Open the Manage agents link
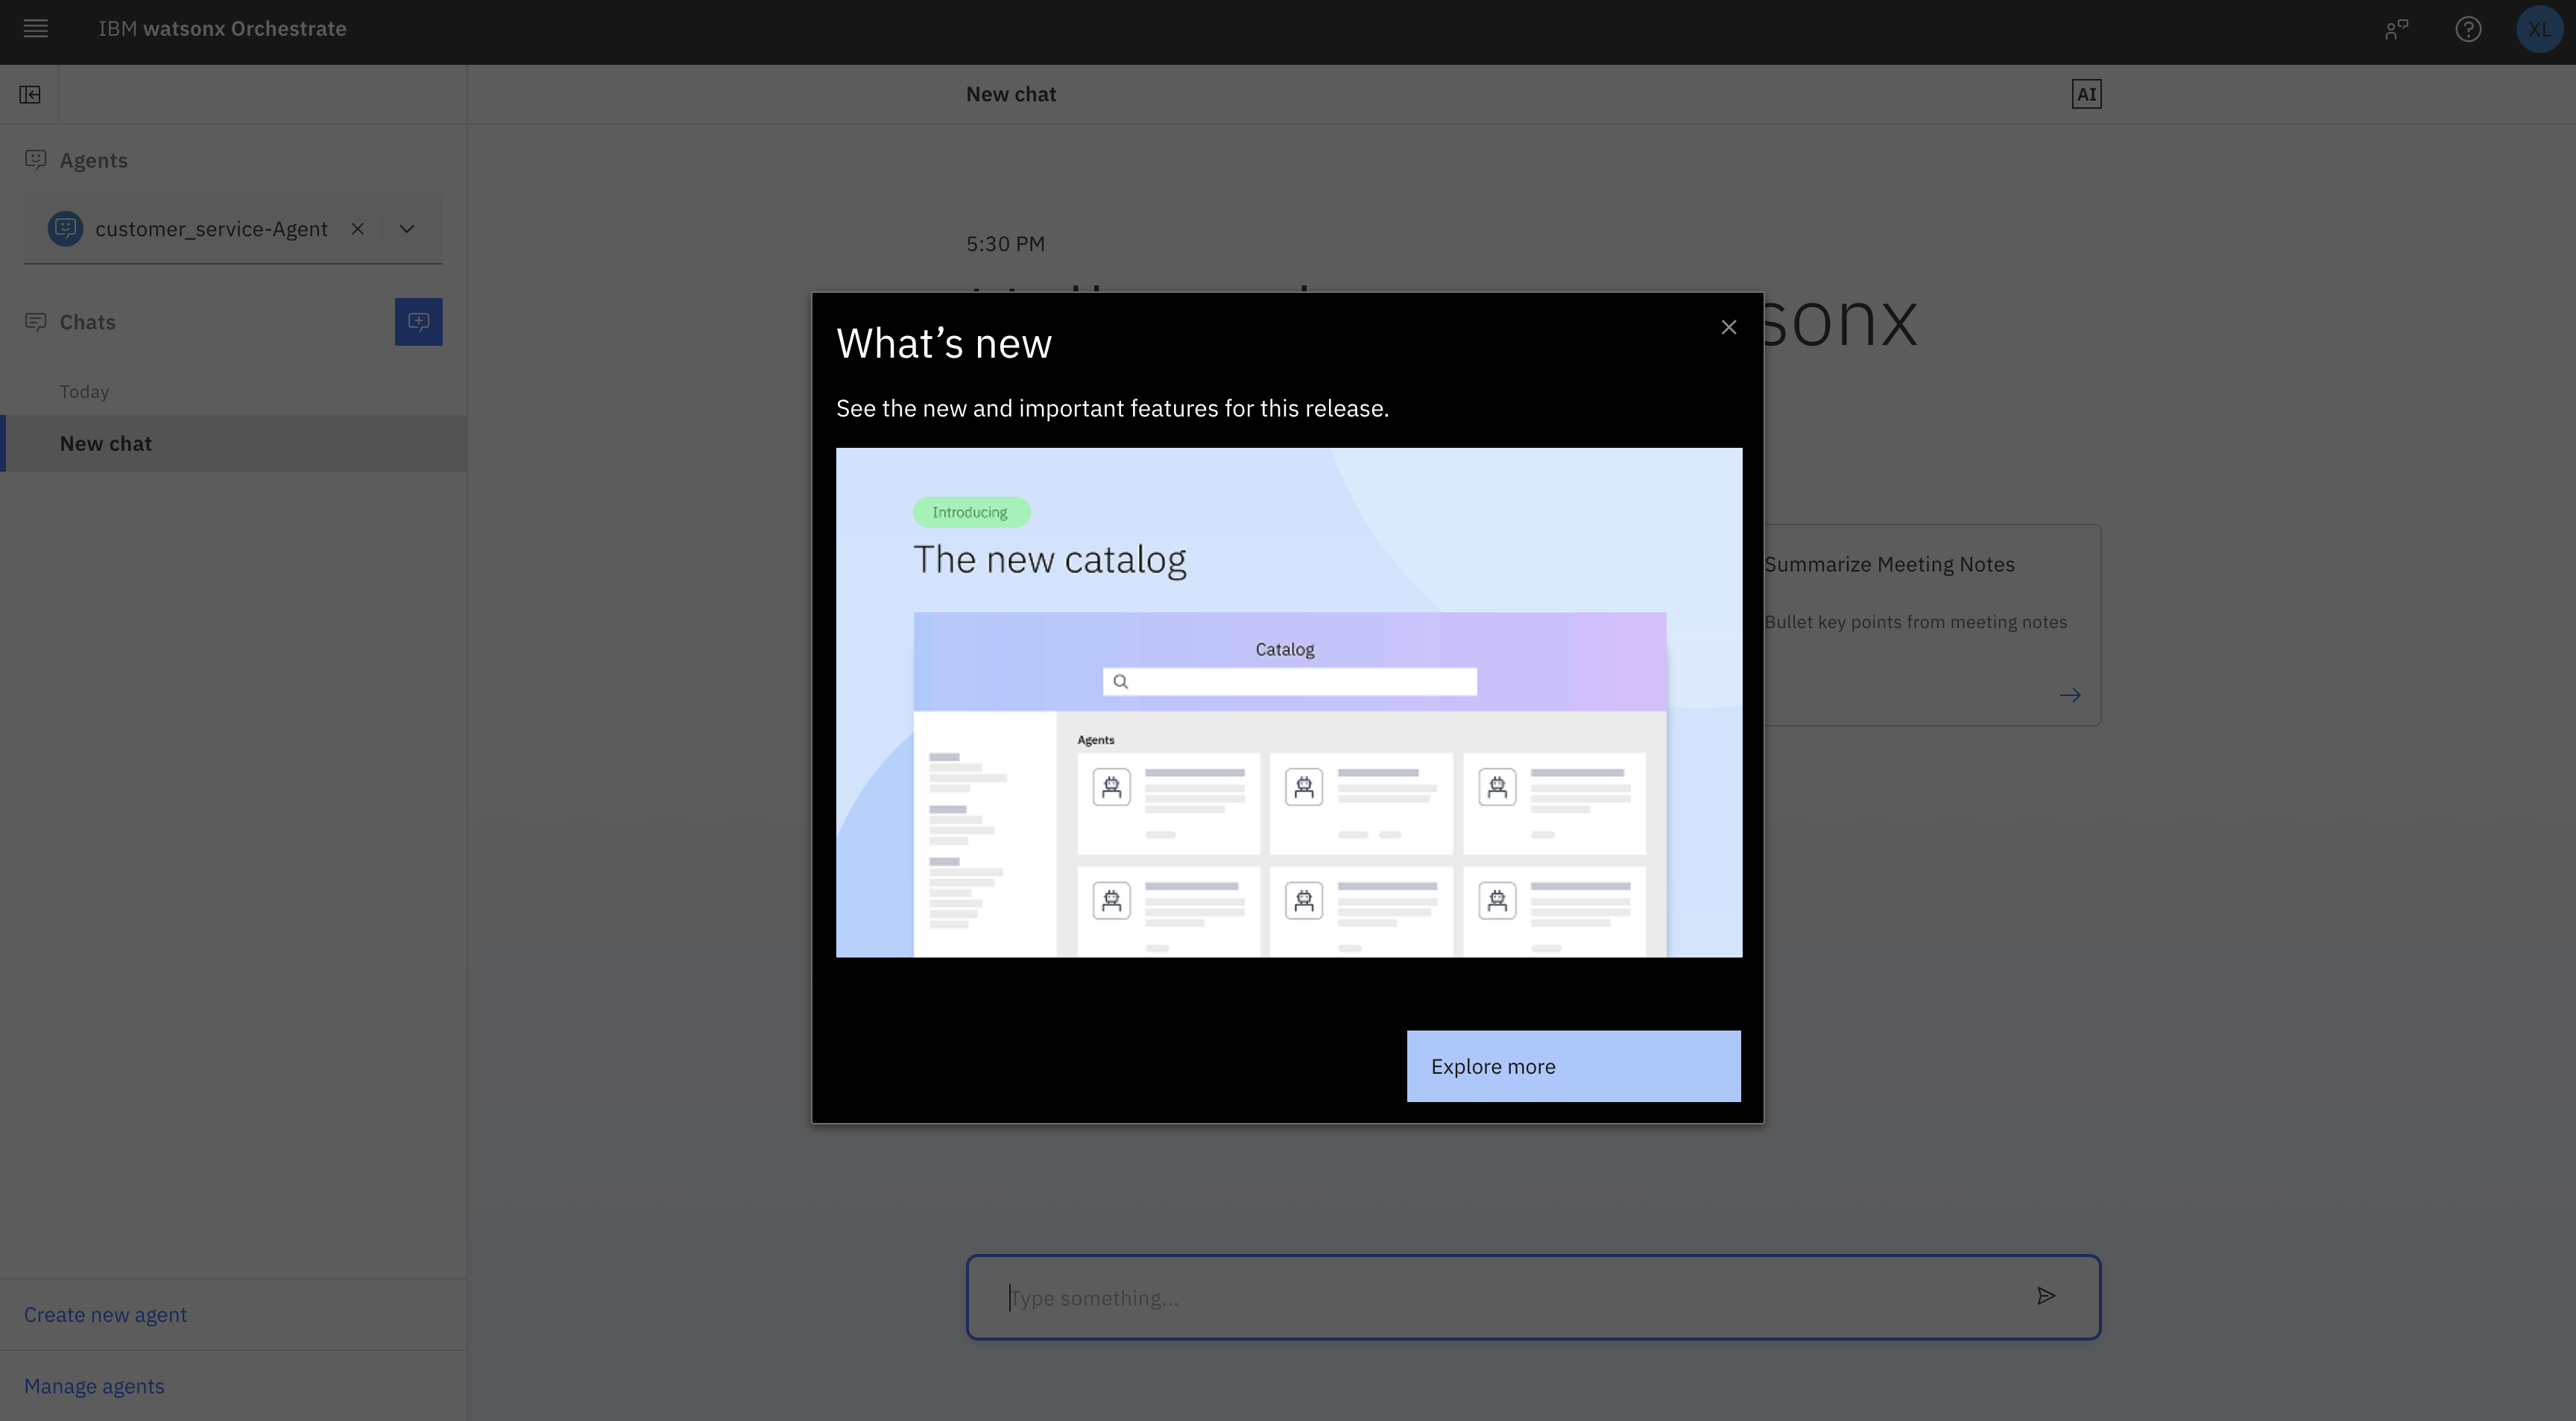Screen dimensions: 2576x1421 tap(94, 1386)
